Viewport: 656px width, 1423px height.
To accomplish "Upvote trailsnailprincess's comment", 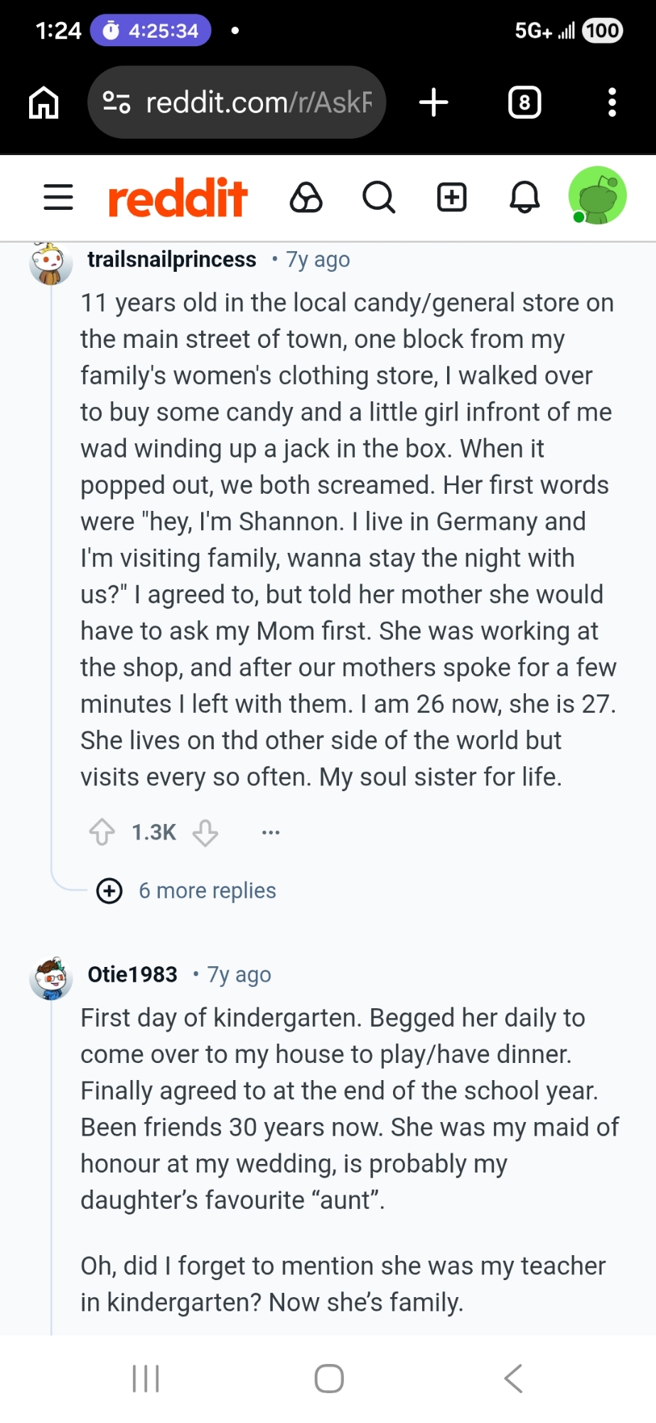I will (102, 832).
